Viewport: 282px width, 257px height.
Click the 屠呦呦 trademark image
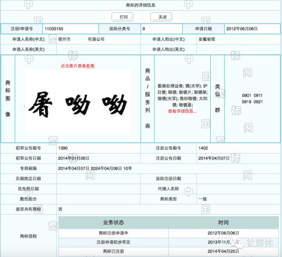click(x=78, y=102)
